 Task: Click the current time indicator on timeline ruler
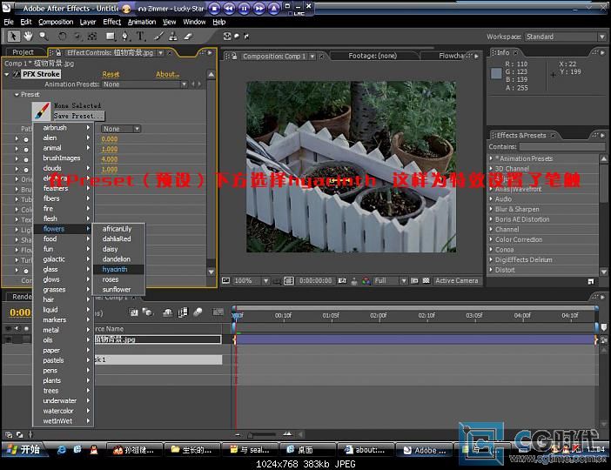pyautogui.click(x=236, y=315)
